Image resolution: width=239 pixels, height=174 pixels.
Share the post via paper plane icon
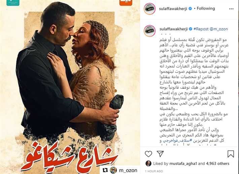click(x=160, y=154)
